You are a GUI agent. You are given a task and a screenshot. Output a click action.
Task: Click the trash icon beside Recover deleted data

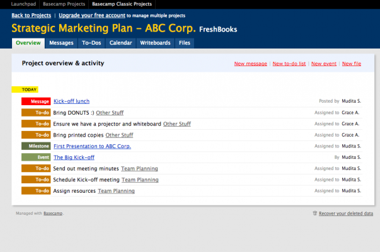(x=315, y=213)
